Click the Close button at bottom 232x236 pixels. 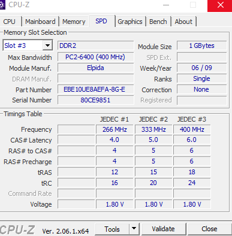pyautogui.click(x=209, y=229)
